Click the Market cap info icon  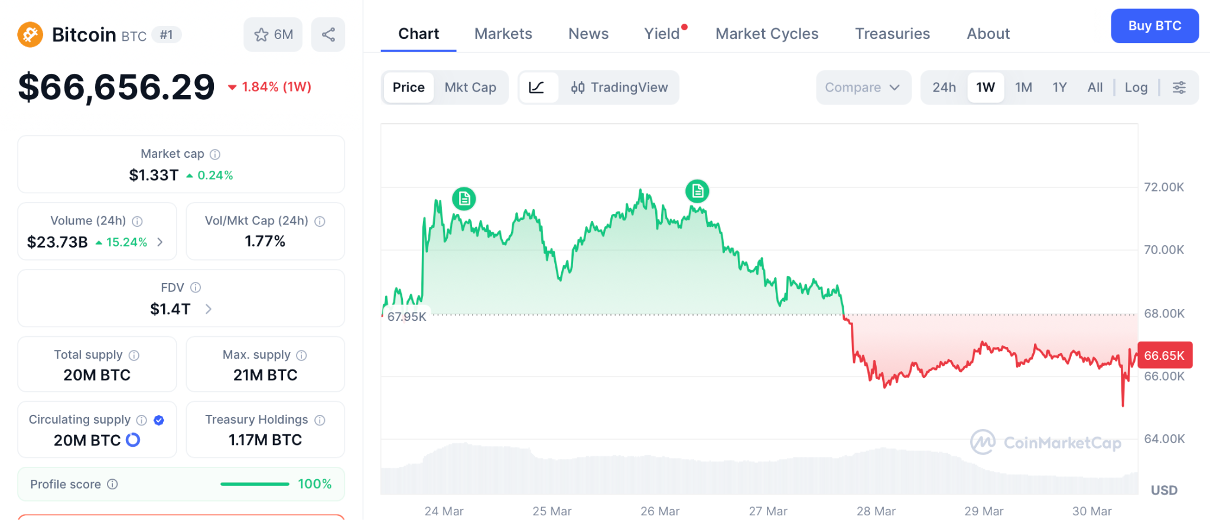tap(215, 154)
